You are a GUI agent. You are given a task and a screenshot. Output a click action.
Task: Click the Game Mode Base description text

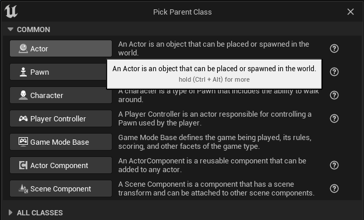click(x=215, y=142)
